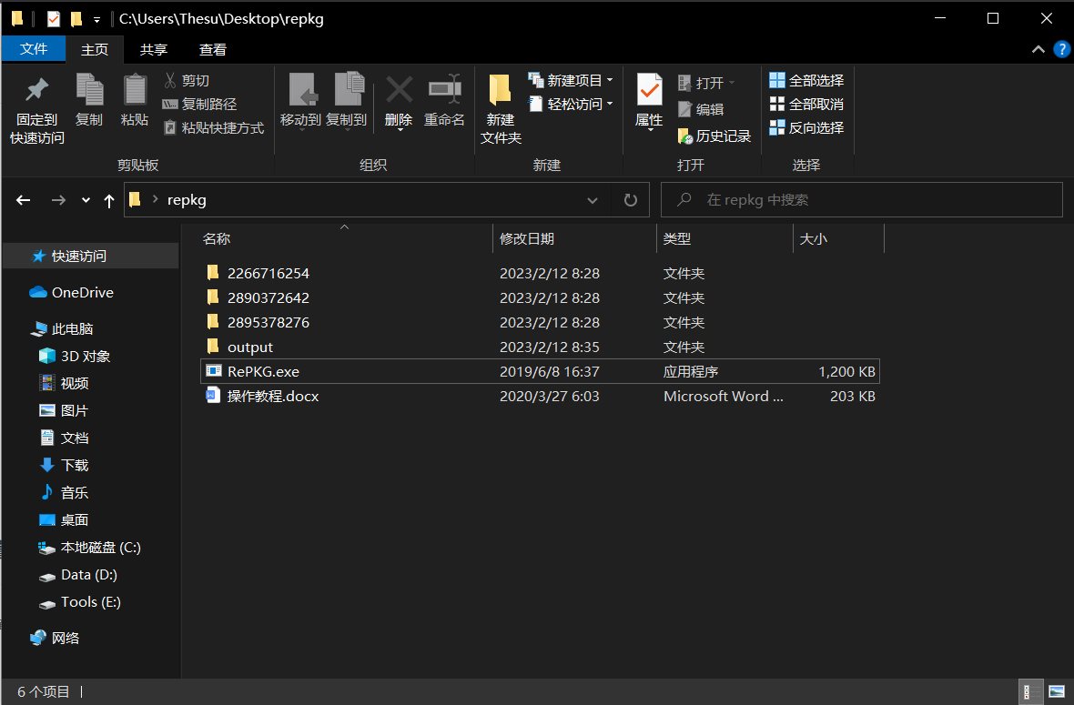The width and height of the screenshot is (1074, 705).
Task: Open the New Item (新建项目) dropdown
Action: 571,80
